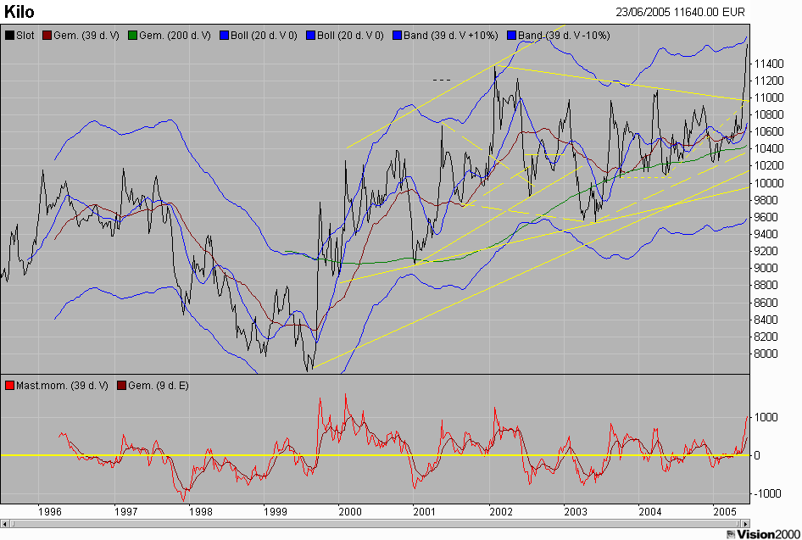Click the Kilo chart title
Image resolution: width=802 pixels, height=540 pixels.
pyautogui.click(x=19, y=11)
